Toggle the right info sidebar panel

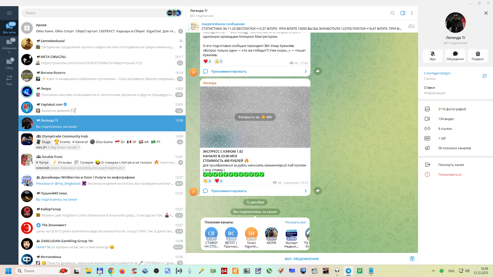tap(403, 13)
